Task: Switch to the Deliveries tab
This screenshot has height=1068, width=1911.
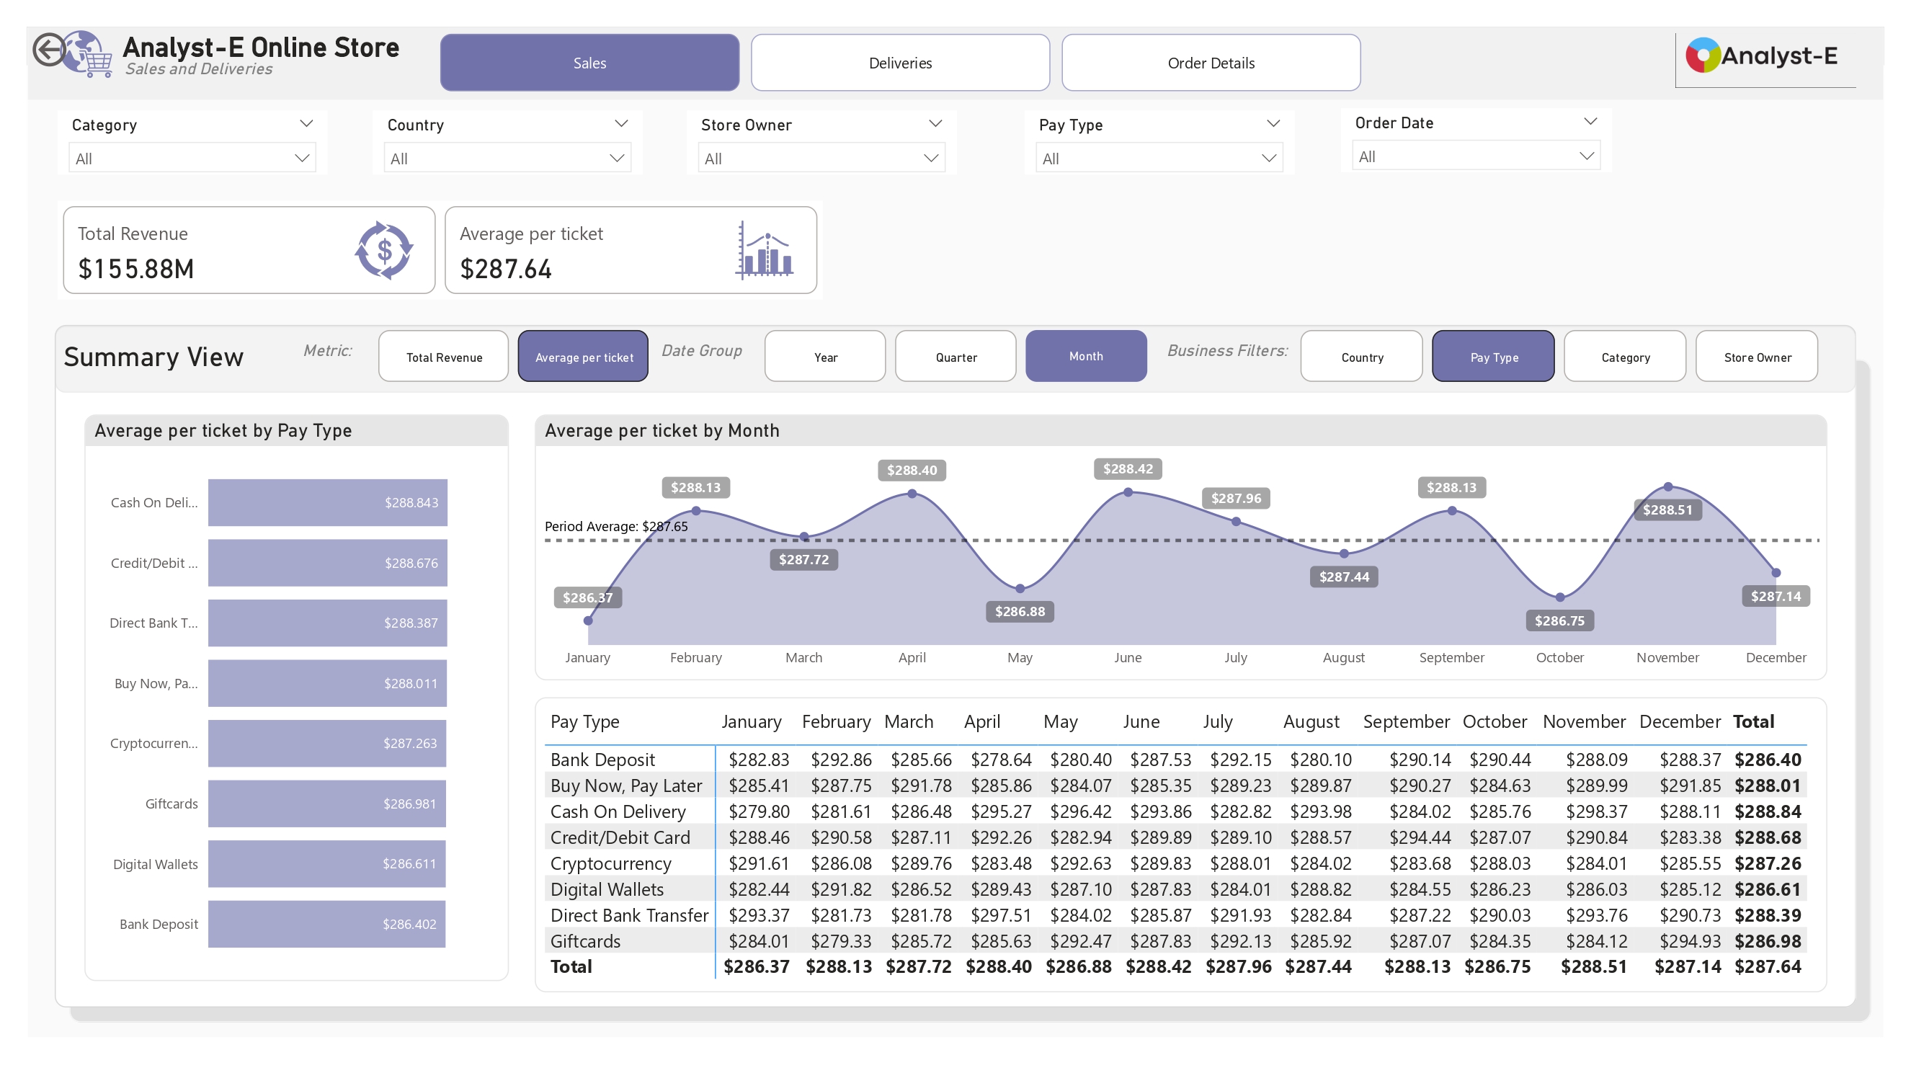Action: pos(900,63)
